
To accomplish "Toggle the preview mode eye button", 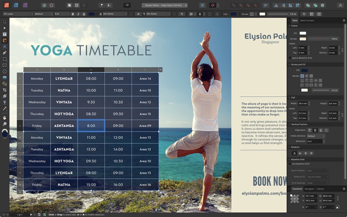I will (x=127, y=5).
